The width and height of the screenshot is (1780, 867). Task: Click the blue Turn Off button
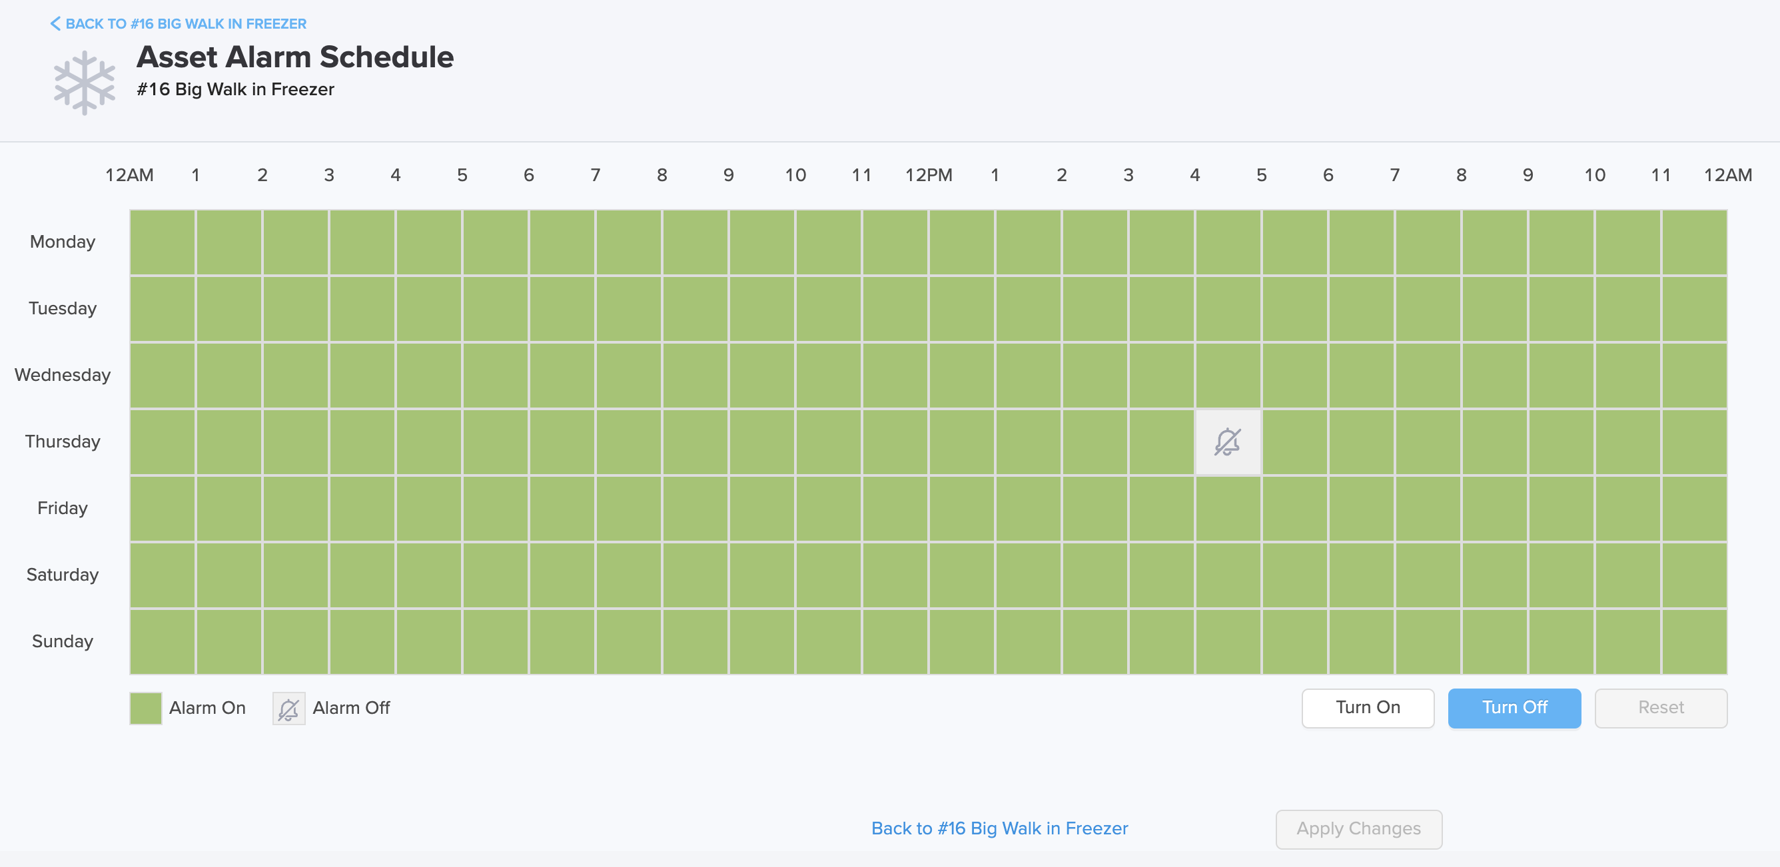1514,707
